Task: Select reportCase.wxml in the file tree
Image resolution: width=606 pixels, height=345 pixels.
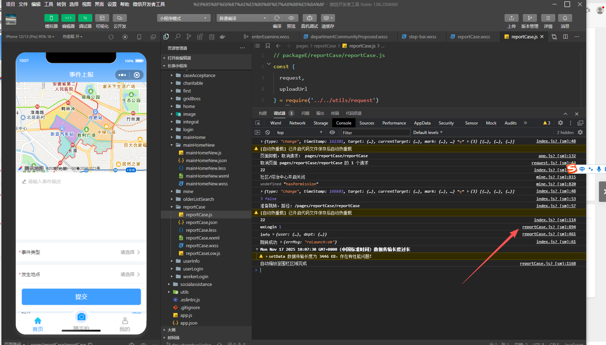Action: tap(202, 238)
